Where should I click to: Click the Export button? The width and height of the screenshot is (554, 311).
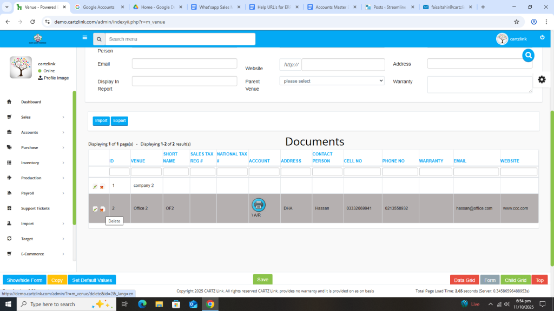pyautogui.click(x=119, y=121)
